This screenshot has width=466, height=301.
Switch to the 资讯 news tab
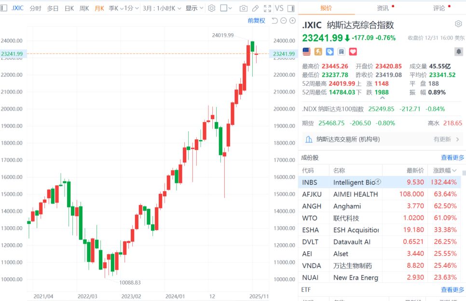pos(383,8)
